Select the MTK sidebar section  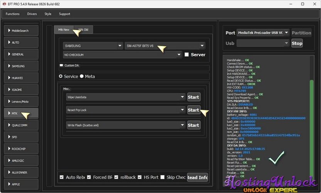[x=21, y=113]
